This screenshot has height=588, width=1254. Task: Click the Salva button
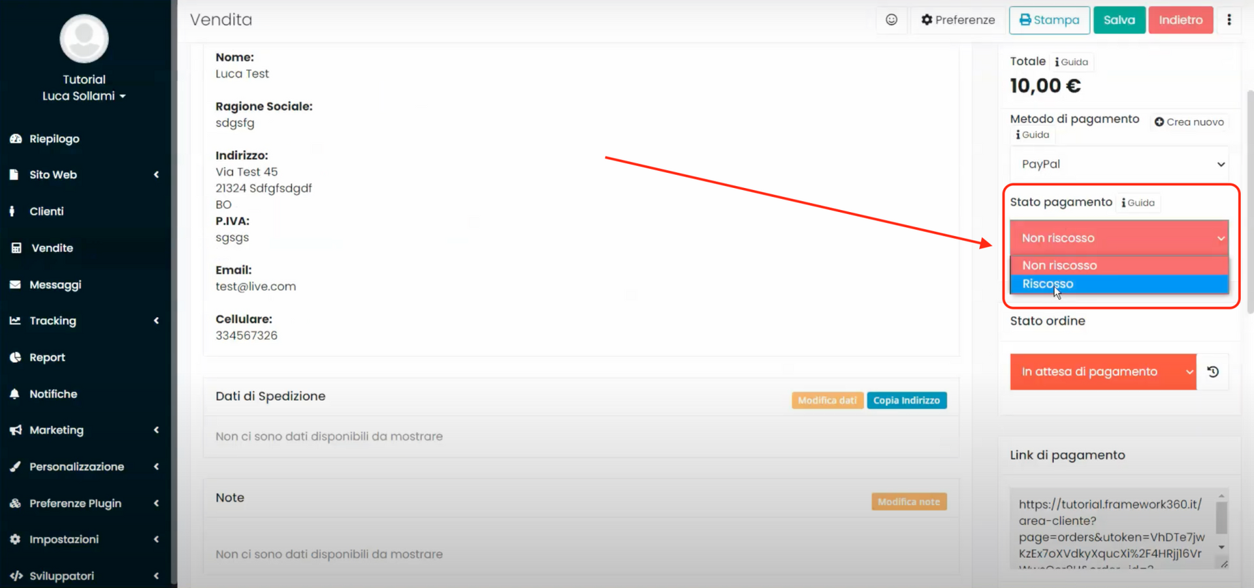coord(1119,20)
